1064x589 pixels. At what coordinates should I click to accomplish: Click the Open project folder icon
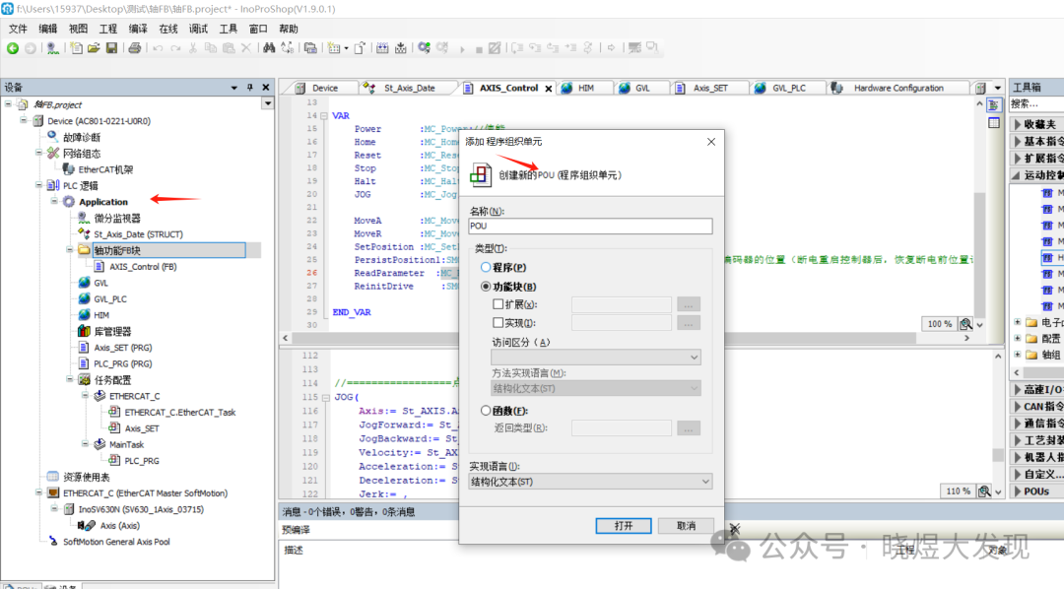(95, 48)
